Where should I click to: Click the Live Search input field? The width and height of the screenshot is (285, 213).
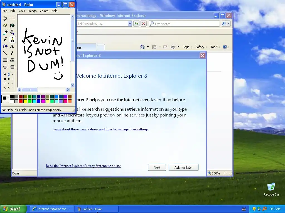(184, 24)
